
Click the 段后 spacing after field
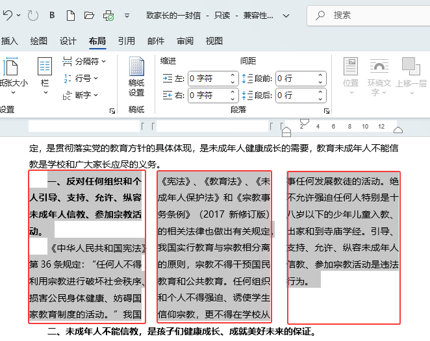pos(297,95)
